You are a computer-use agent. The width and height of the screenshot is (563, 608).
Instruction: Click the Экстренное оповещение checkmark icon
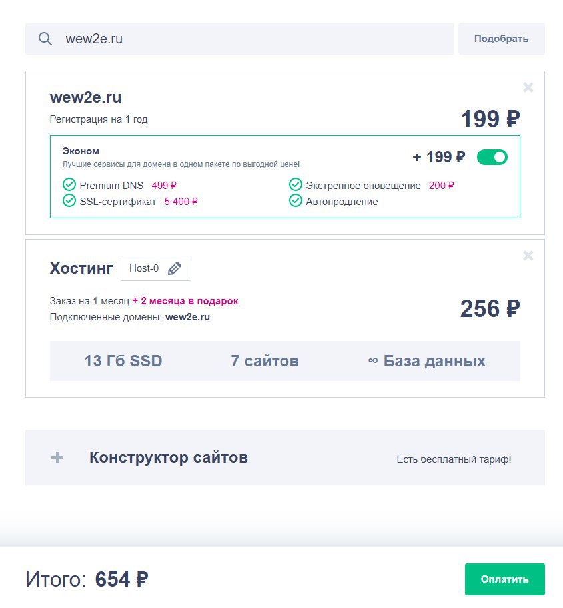[x=296, y=185]
